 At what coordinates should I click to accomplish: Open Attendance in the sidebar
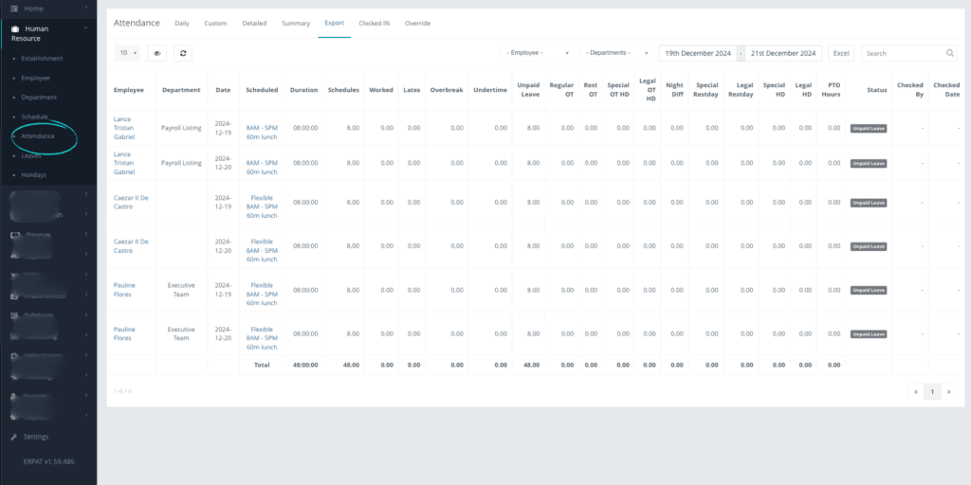38,136
